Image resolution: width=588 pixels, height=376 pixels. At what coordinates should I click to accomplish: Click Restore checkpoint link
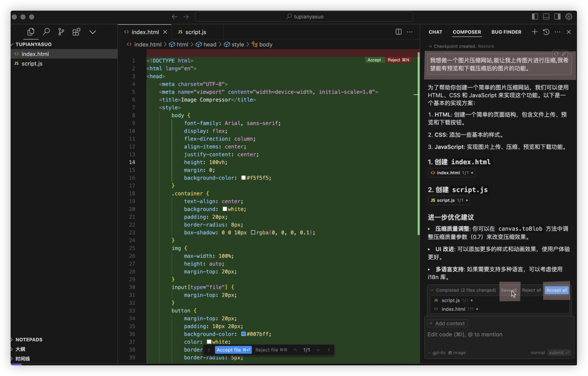[x=486, y=46]
